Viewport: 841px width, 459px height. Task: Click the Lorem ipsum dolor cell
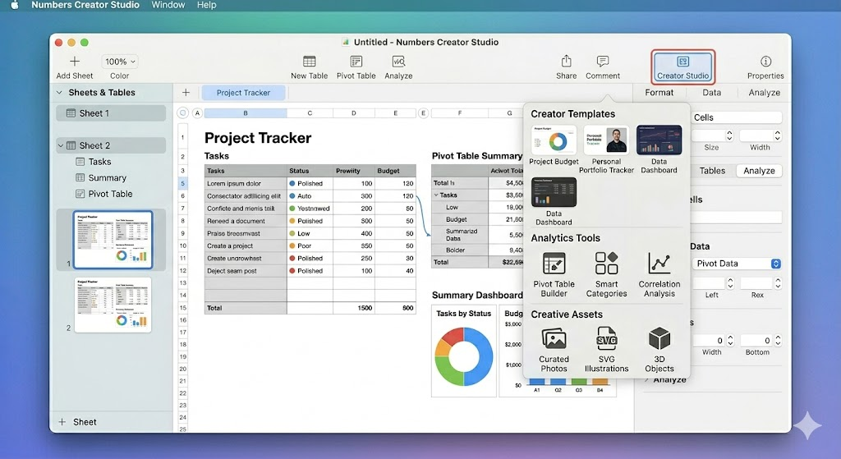pos(246,183)
